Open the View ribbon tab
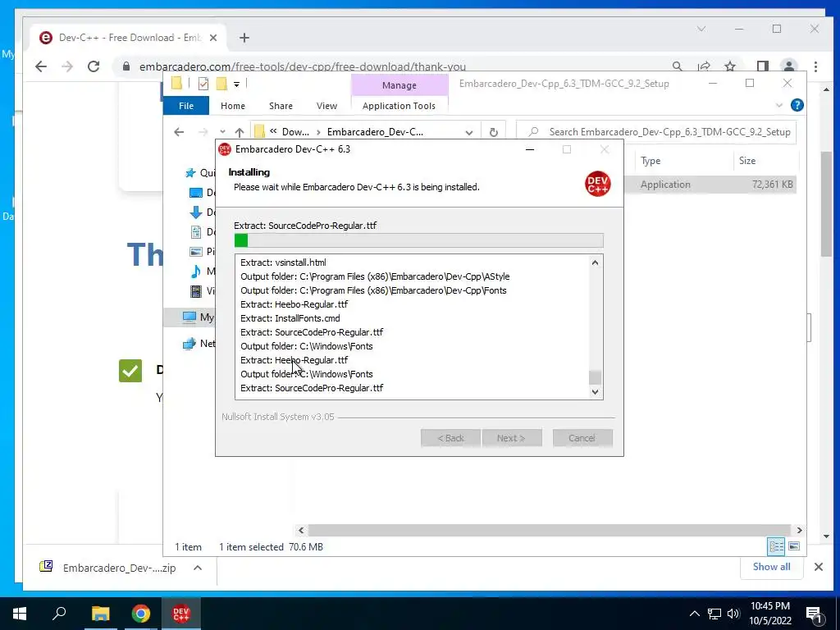840x630 pixels. (326, 106)
